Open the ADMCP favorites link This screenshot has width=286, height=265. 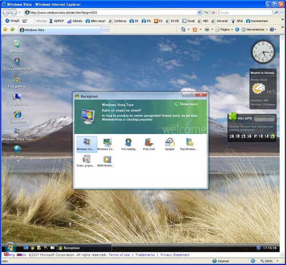(57, 21)
